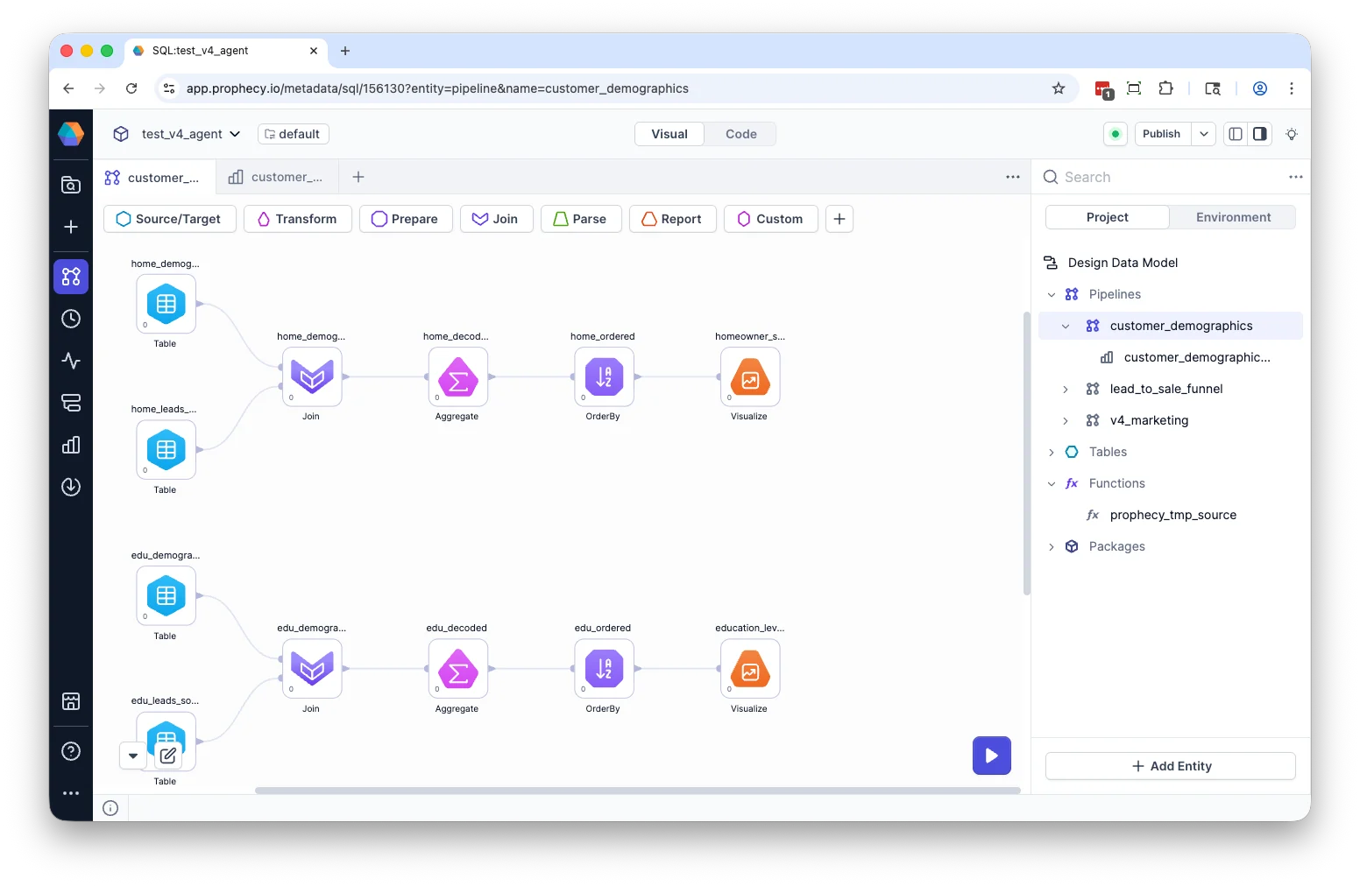Open the small caret dropdown on canvas
This screenshot has height=886, width=1360.
(133, 756)
